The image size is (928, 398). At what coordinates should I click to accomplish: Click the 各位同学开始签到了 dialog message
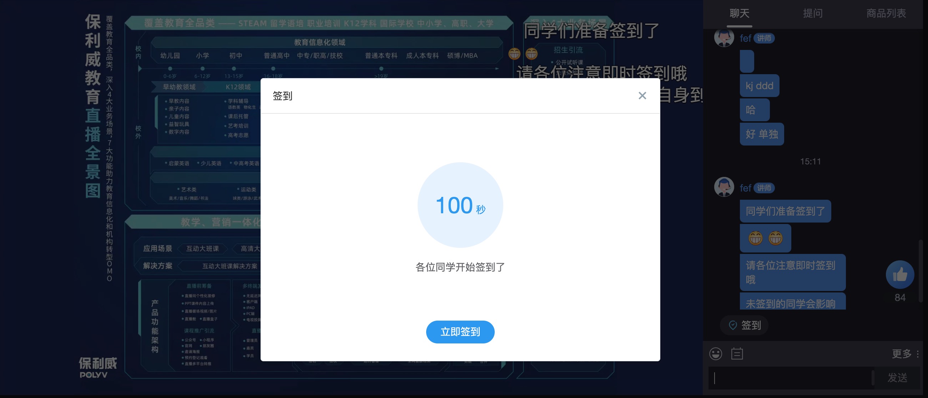coord(460,267)
